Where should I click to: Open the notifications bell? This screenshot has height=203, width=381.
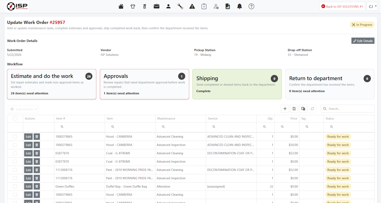(x=240, y=6)
